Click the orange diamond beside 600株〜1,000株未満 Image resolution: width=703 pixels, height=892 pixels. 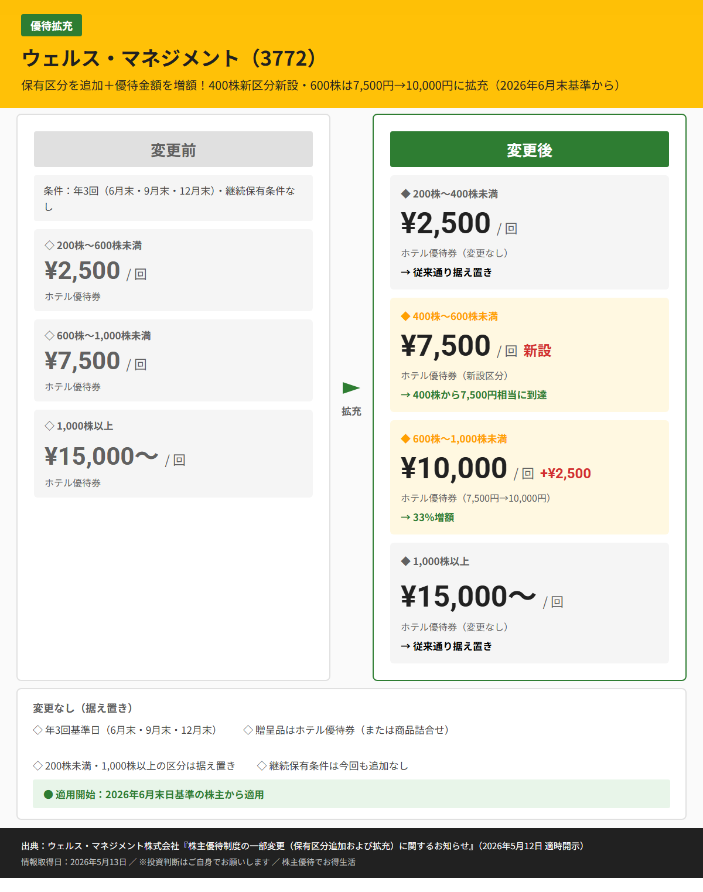click(x=405, y=439)
